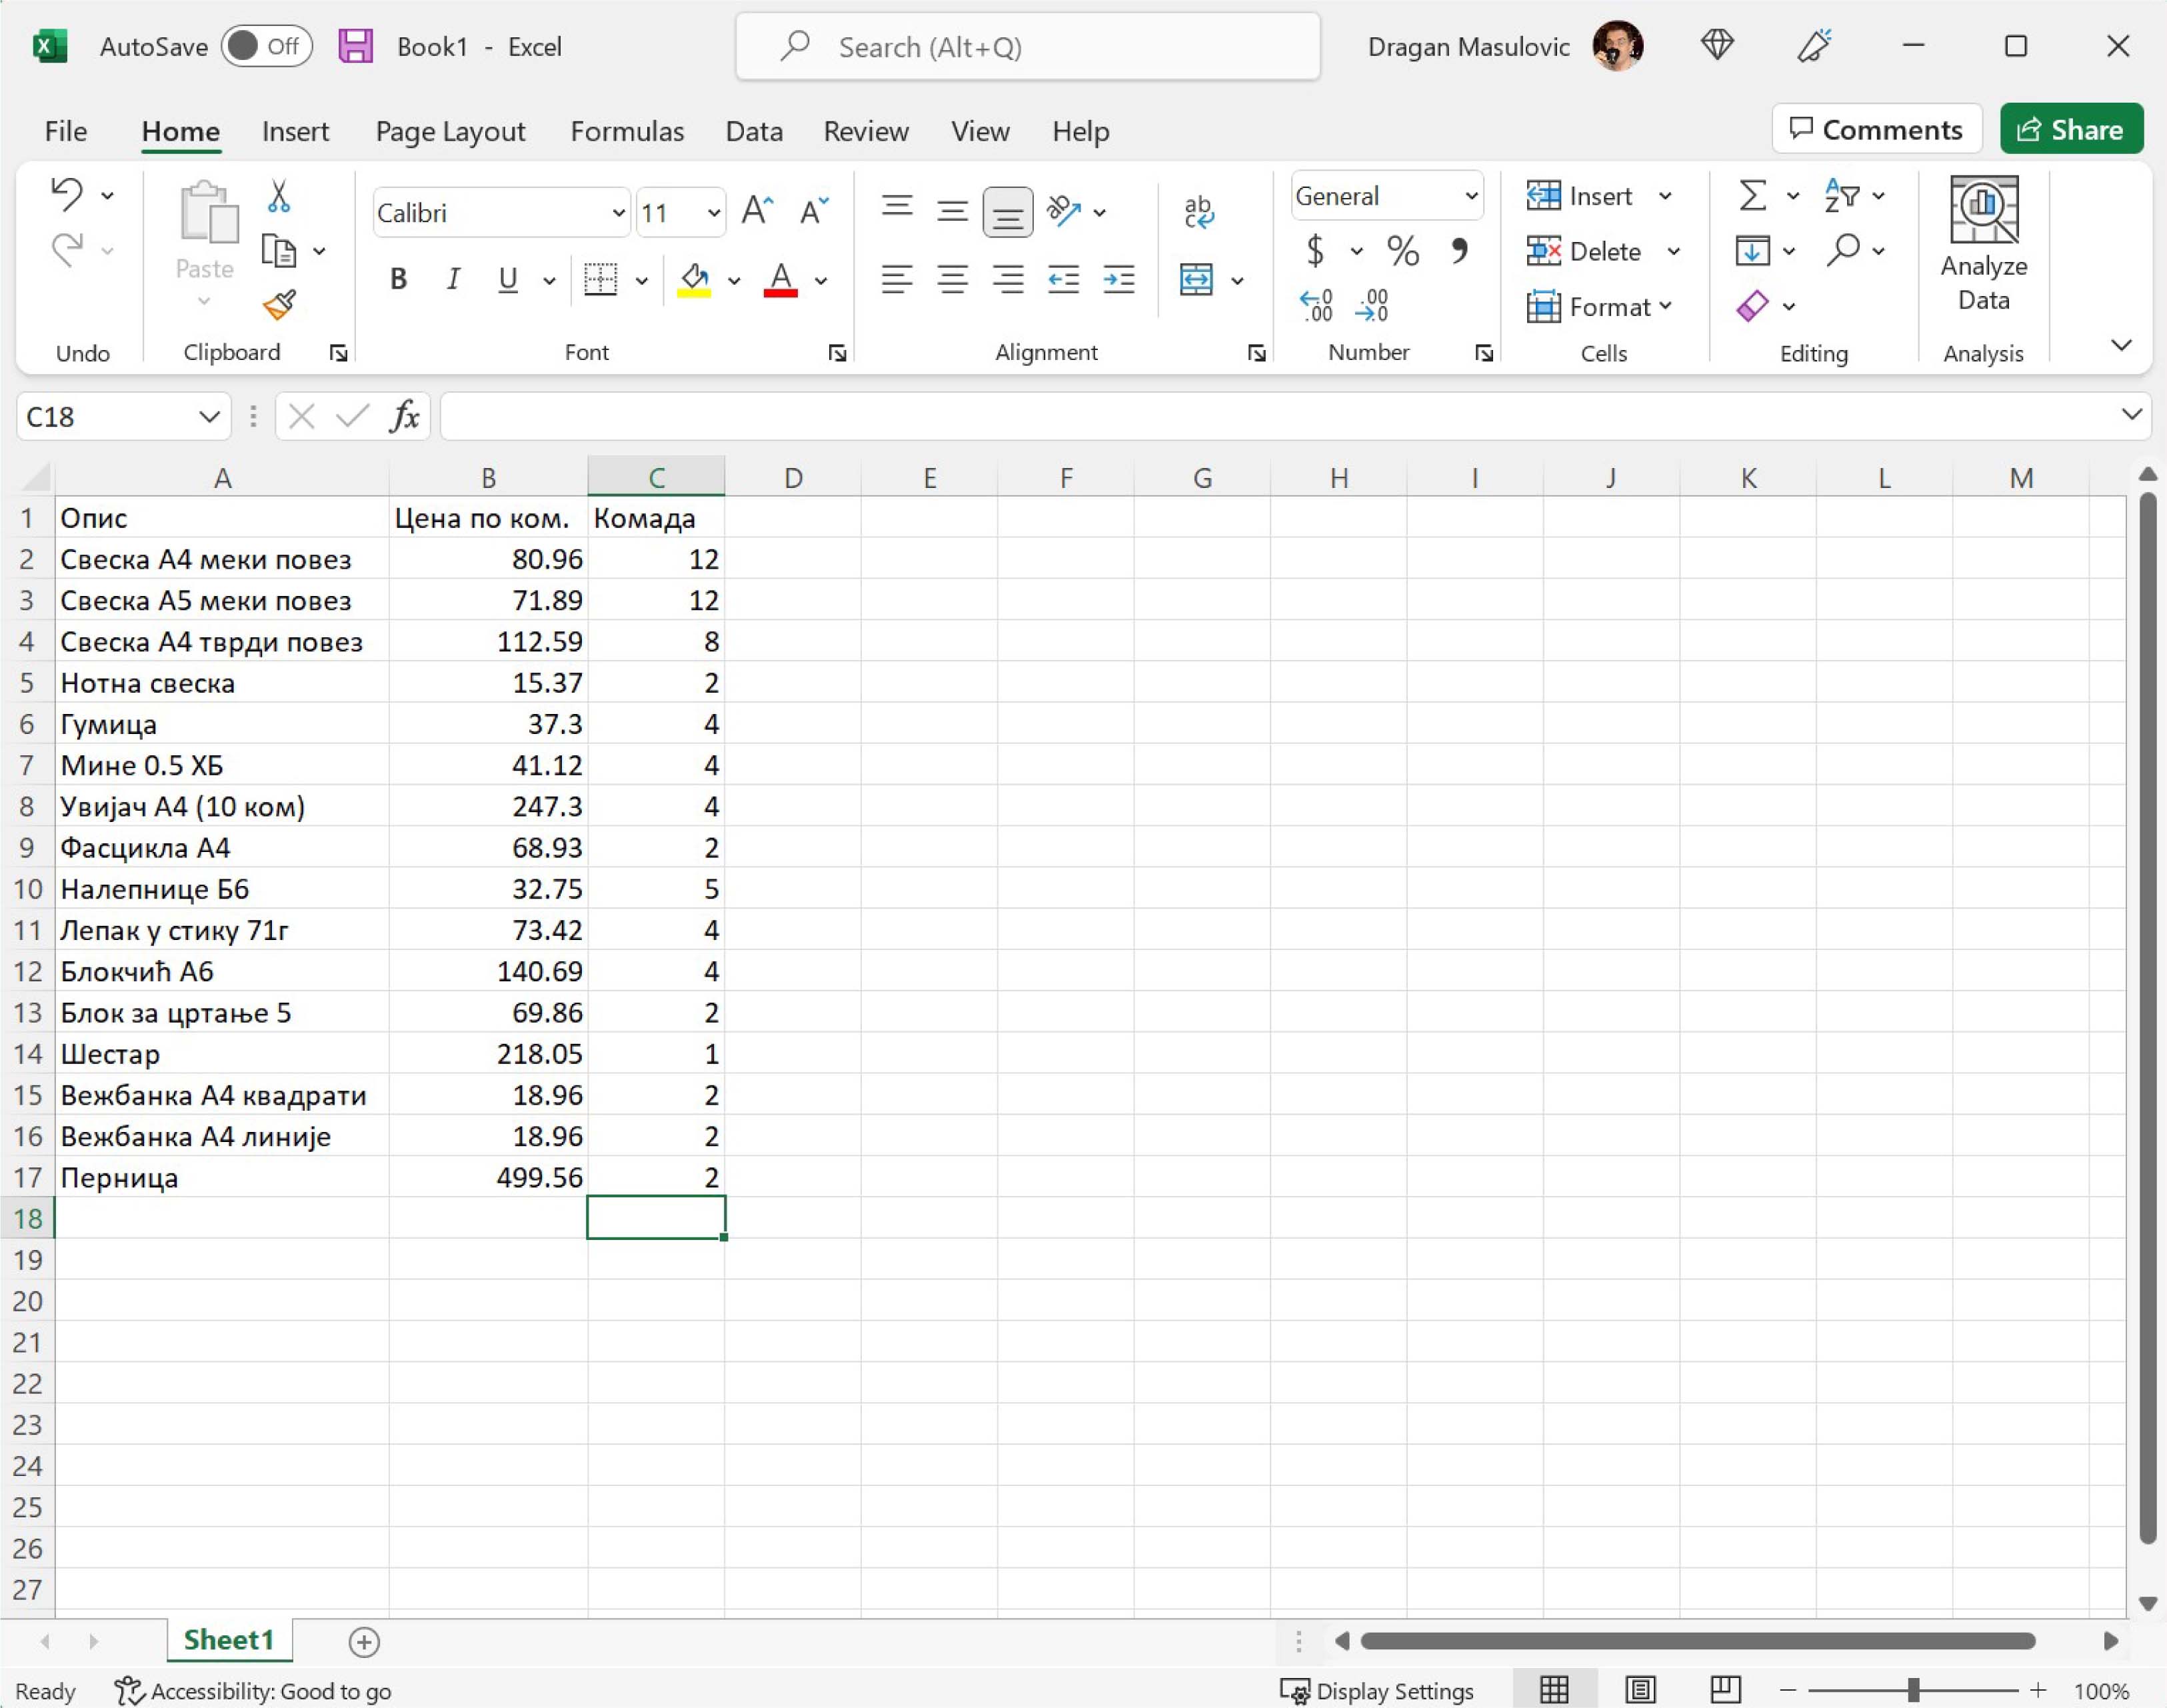The image size is (2167, 1708).
Task: Click the green Share button
Action: [2071, 129]
